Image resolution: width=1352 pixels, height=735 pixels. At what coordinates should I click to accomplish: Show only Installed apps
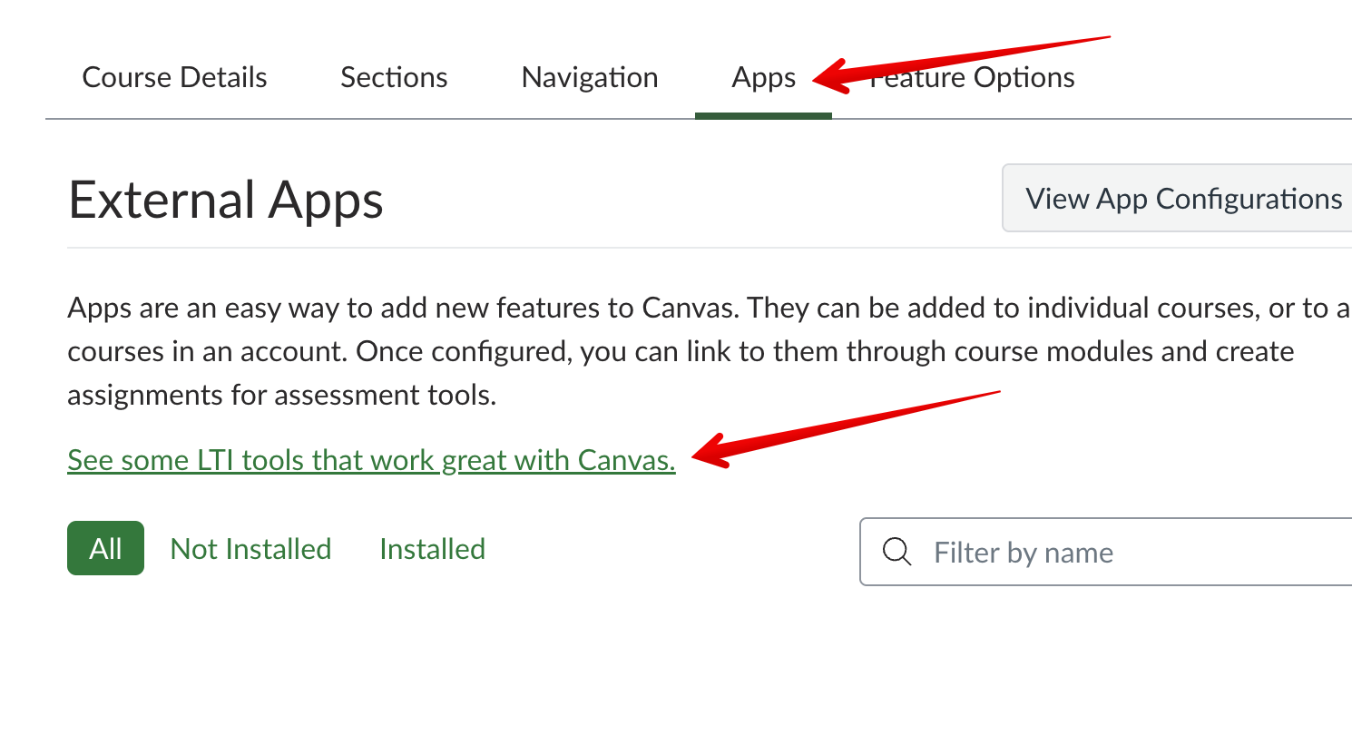[432, 548]
